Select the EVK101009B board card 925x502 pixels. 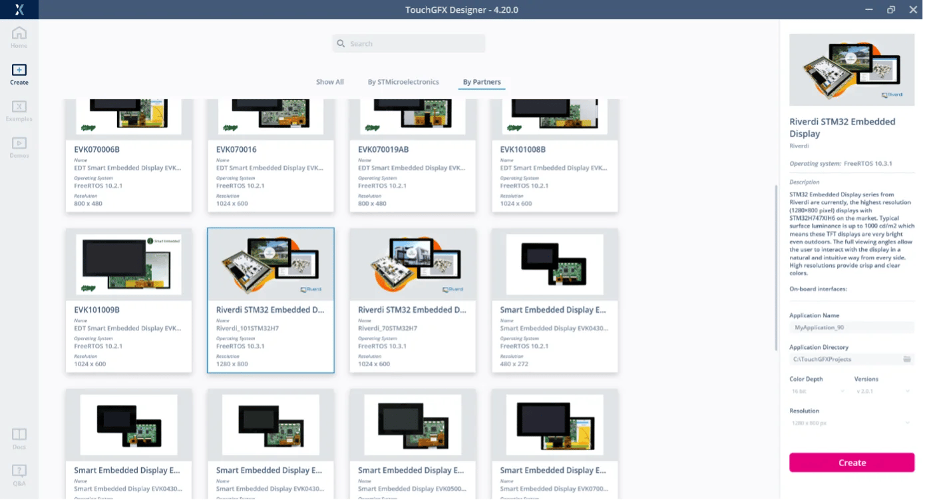click(128, 300)
